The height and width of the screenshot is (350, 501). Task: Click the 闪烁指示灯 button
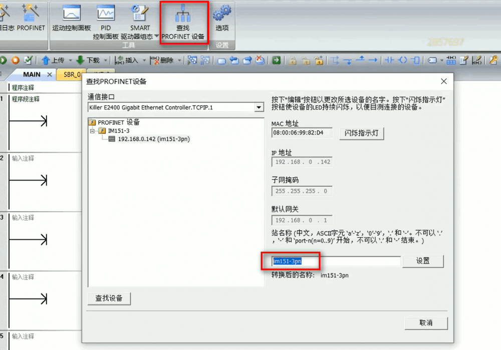361,134
